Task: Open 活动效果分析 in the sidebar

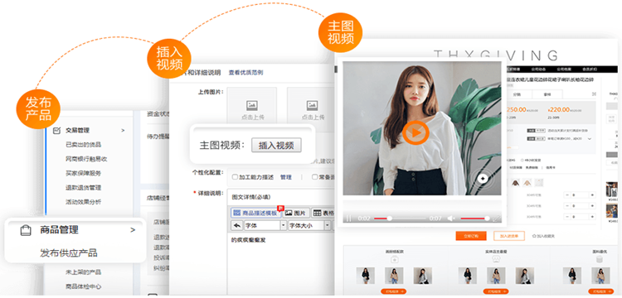Action: 83,202
